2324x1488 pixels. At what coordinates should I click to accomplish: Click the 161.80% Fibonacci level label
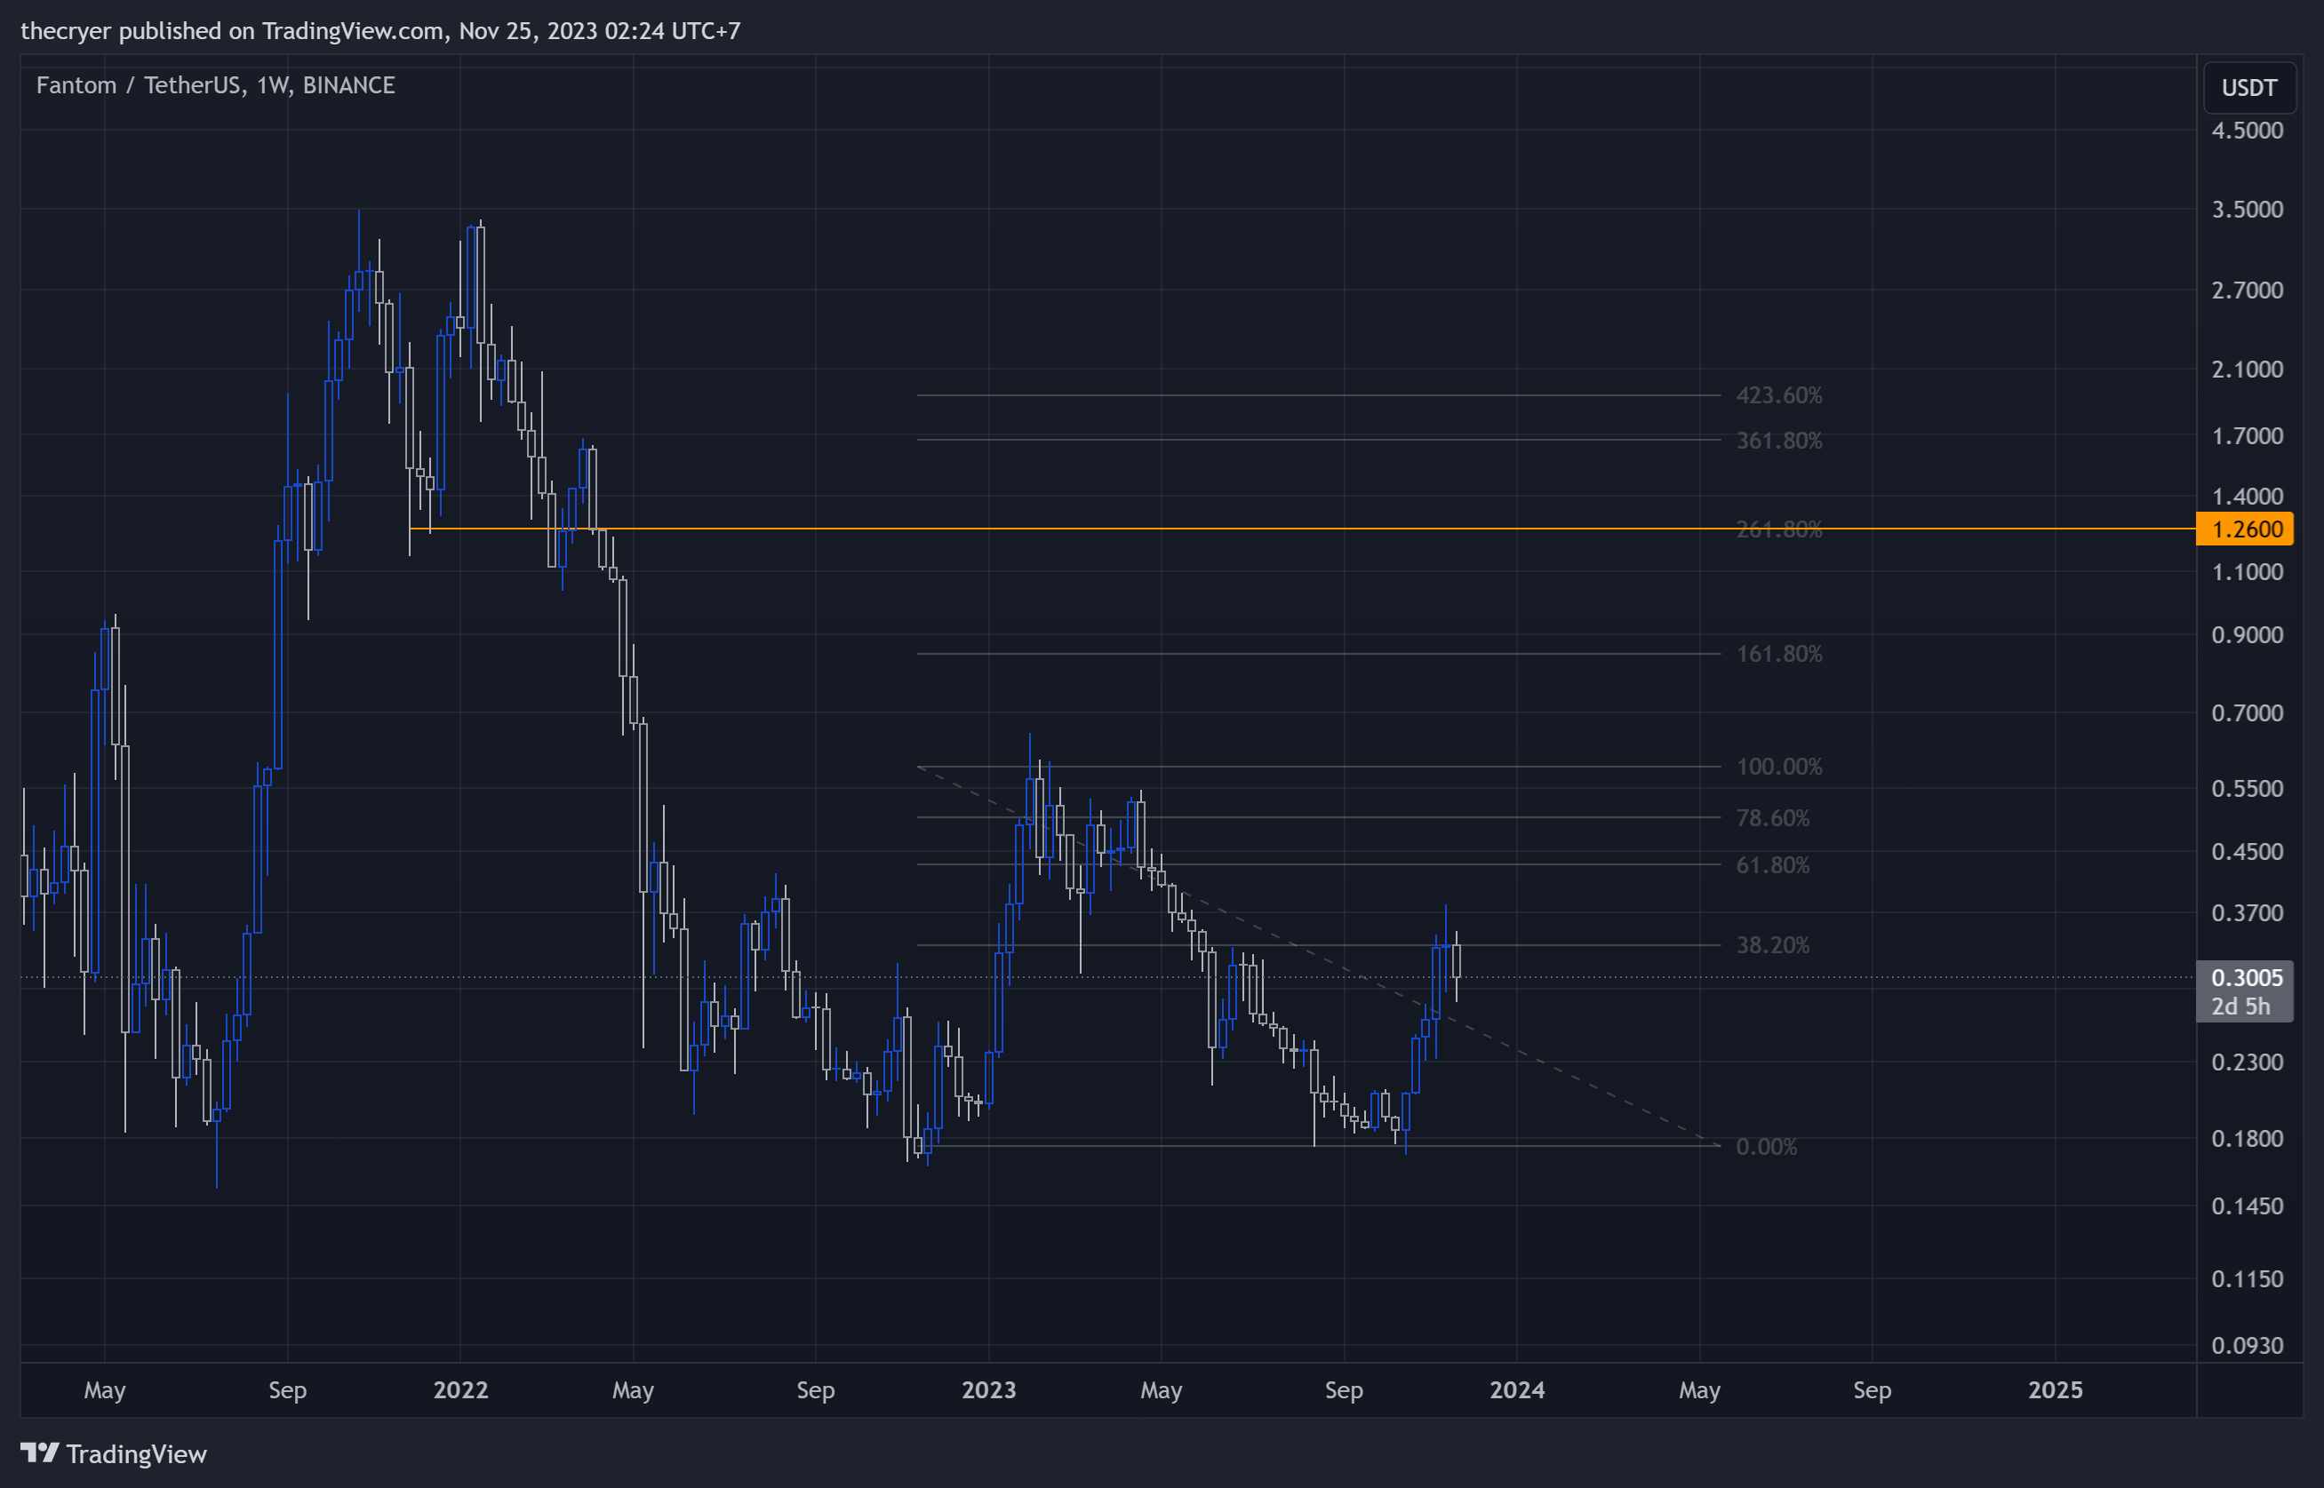(1779, 654)
